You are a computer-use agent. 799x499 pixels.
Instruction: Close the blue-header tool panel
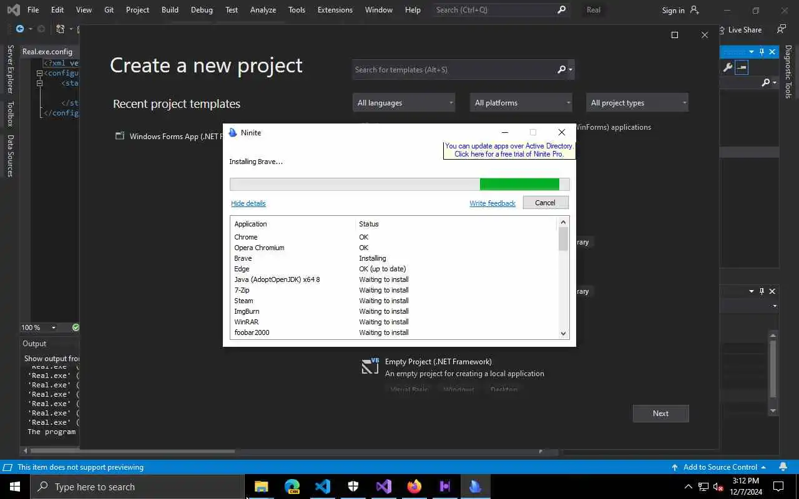point(772,52)
